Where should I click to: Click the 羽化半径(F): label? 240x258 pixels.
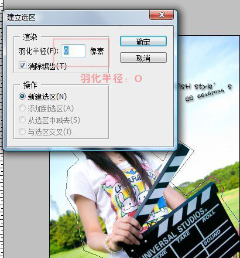(39, 51)
